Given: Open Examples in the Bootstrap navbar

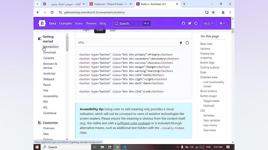Looking at the screenshot, I should pos(66,23).
